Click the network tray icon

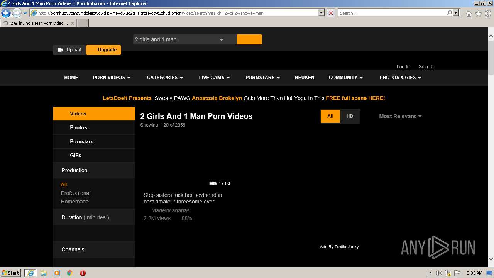tap(448, 273)
